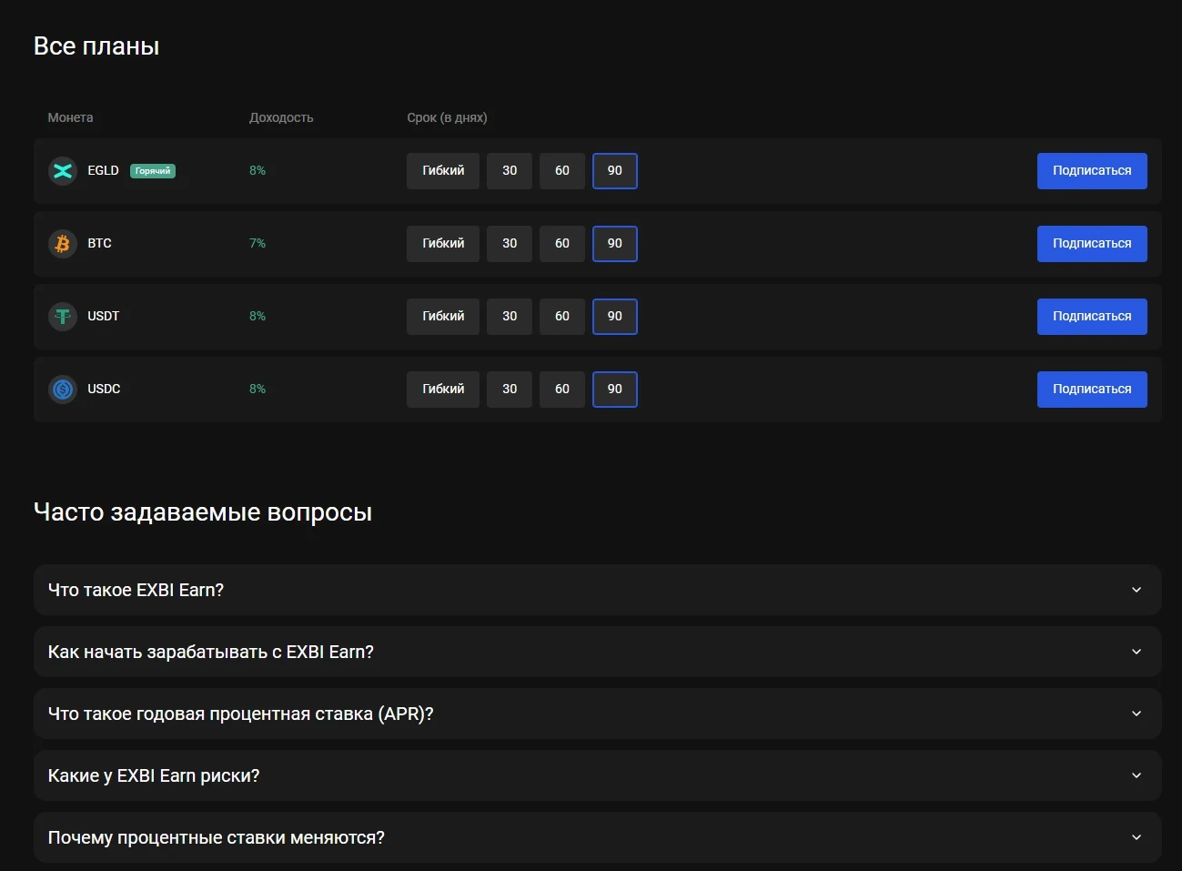Screen dimensions: 1182x871
Task: Click the BTC coin icon
Action: click(63, 244)
